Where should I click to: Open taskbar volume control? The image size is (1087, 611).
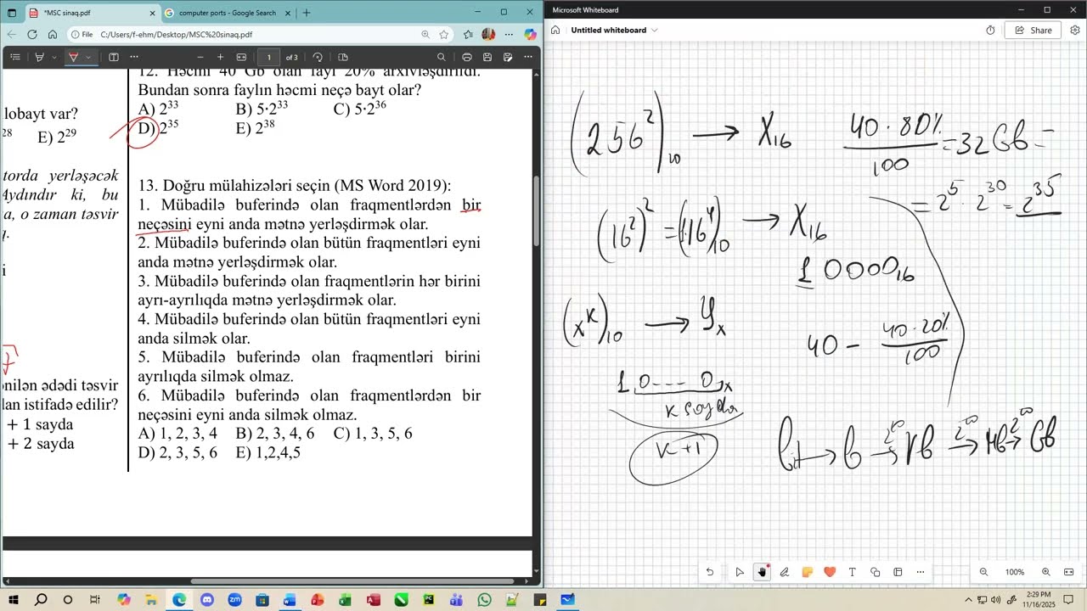(996, 600)
